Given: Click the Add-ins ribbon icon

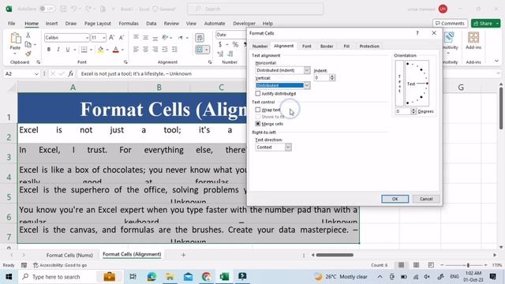Looking at the screenshot, I should point(473,41).
